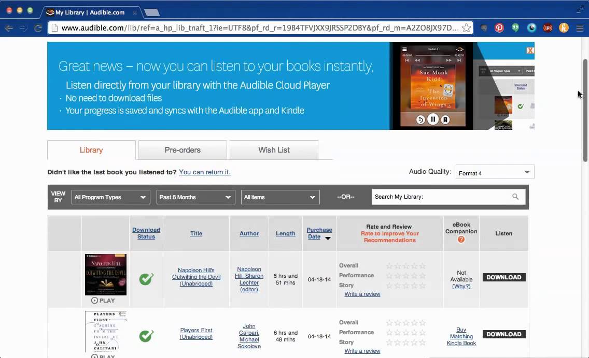Click the search magnifier icon in library

[515, 197]
